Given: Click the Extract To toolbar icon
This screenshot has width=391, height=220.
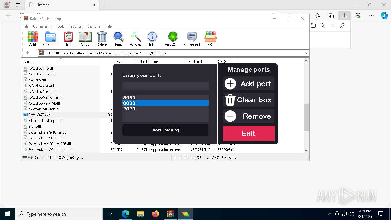Looking at the screenshot, I should click(x=50, y=39).
